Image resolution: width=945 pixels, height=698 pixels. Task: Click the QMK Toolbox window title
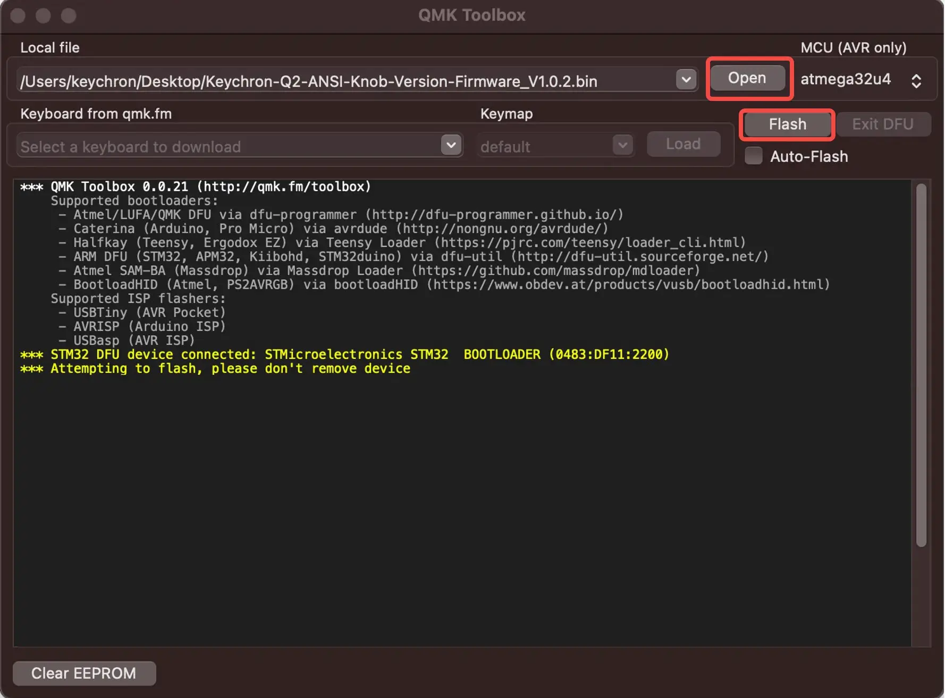472,15
